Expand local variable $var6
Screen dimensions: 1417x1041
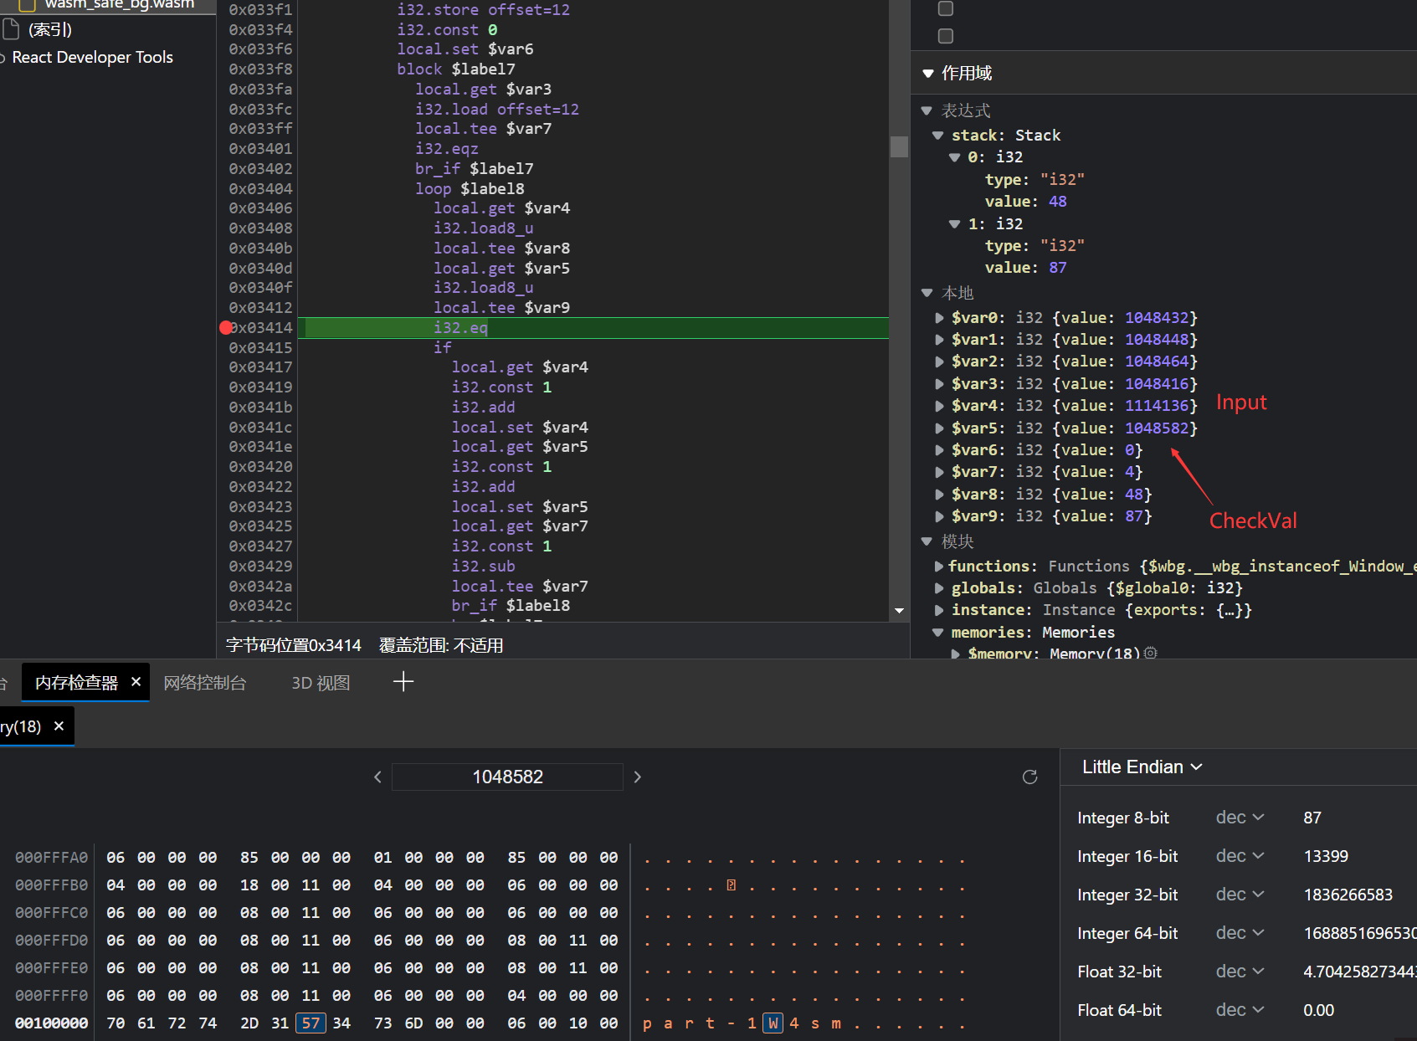coord(939,450)
